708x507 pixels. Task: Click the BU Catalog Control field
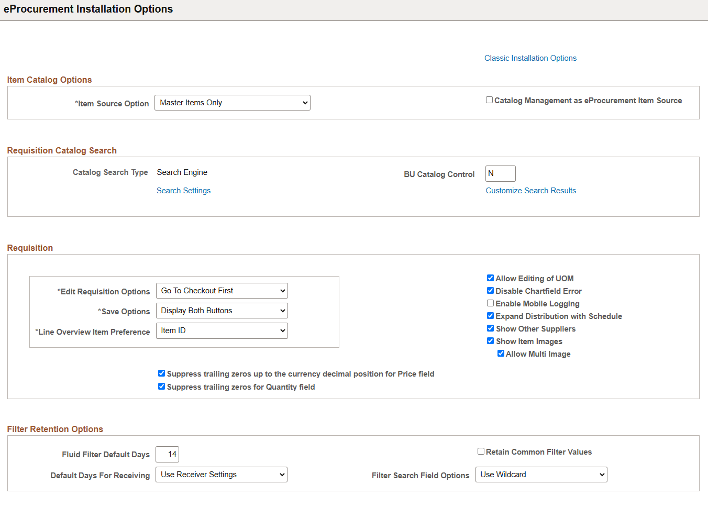500,173
